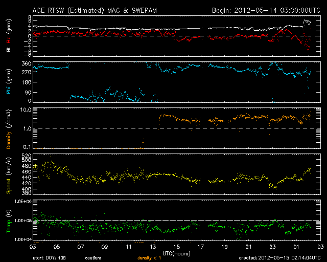327x262 pixels.
Task: Click the '0.1' tick on the Density axis
Action: tap(27, 147)
